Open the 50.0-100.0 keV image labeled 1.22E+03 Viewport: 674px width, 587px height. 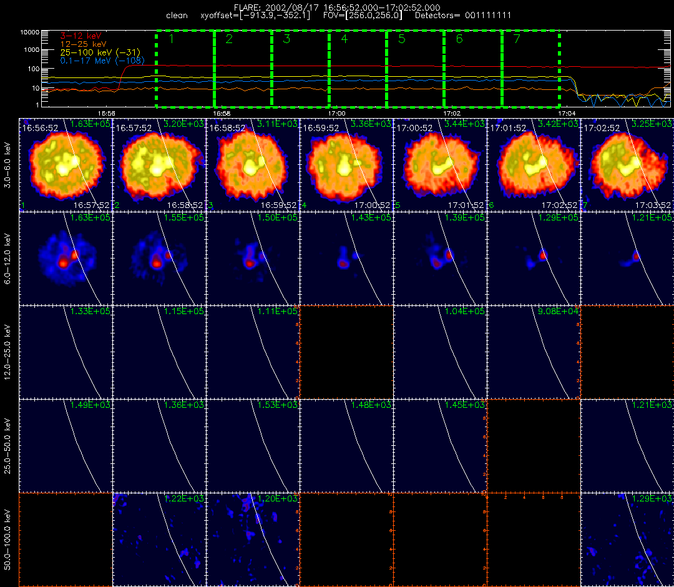click(x=160, y=540)
